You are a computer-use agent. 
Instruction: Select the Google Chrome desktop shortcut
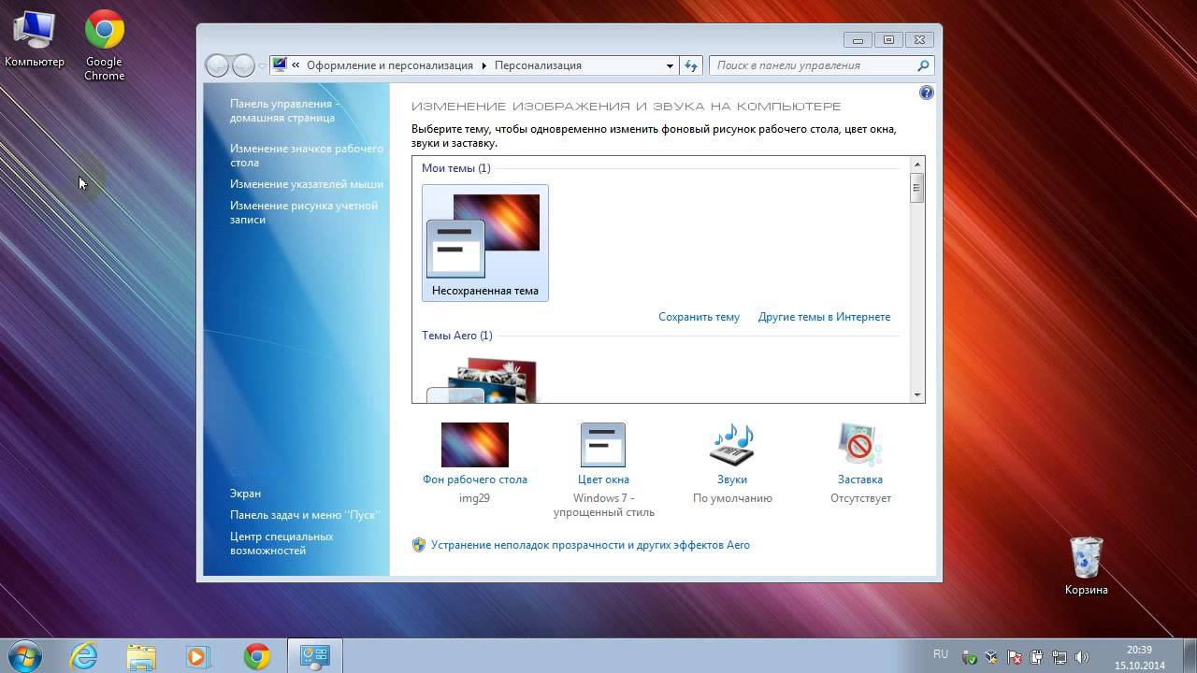(104, 45)
